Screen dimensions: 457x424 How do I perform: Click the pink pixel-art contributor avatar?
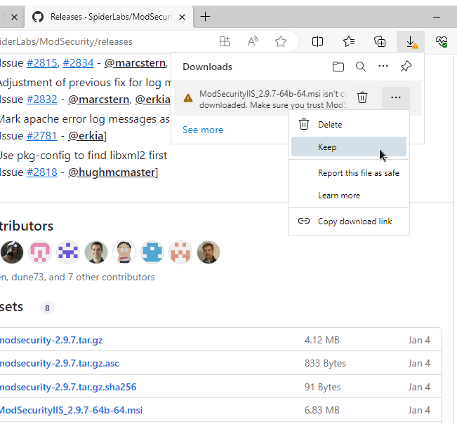tap(40, 252)
